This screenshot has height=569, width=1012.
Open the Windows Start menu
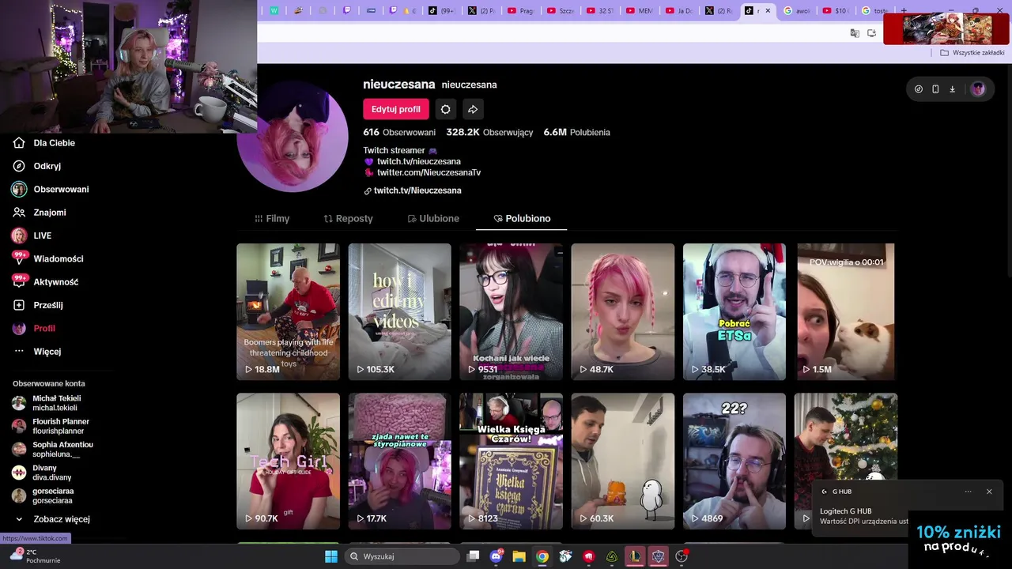[330, 556]
